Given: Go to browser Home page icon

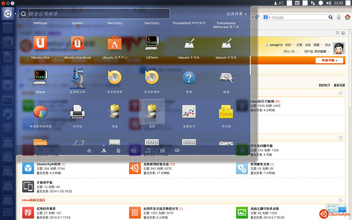Looking at the screenshot, I should tap(347, 17).
